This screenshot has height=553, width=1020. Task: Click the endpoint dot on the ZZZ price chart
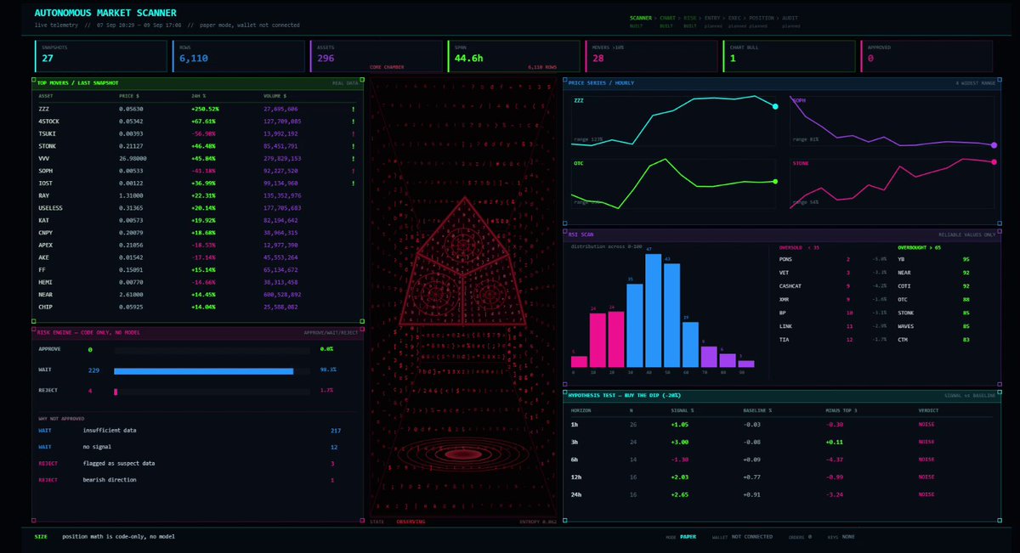[x=775, y=106]
